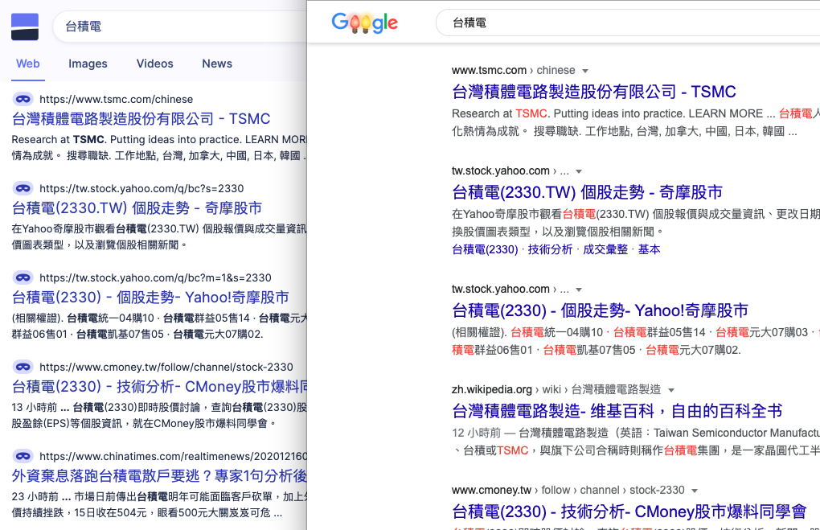Click Google breadcrumb www.tsmc.com › chinese

point(514,70)
